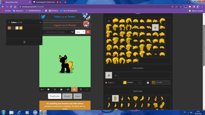
Task: Click the volume icon in the system tray
Action: point(191,112)
